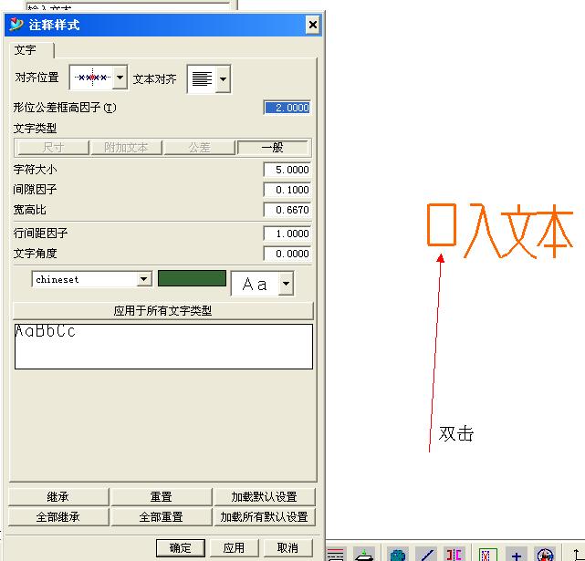The height and width of the screenshot is (561, 585).
Task: Select the 对齐位置 anchor point preview icon
Action: tap(92, 78)
